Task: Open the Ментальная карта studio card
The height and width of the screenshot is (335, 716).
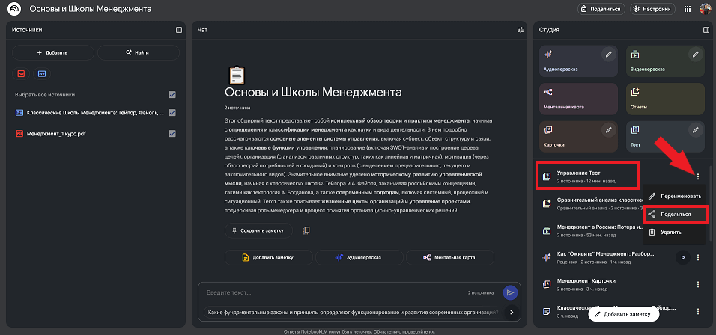Action: tap(578, 98)
